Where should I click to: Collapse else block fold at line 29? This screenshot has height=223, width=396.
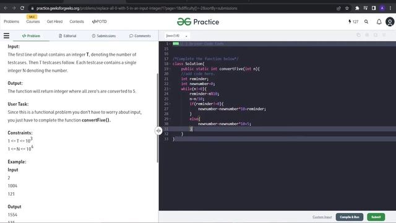[170, 119]
